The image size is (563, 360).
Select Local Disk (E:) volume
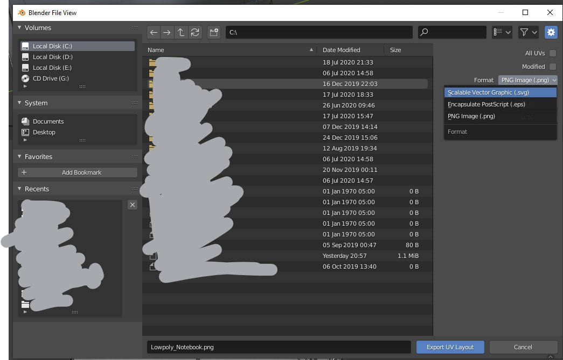click(x=78, y=68)
